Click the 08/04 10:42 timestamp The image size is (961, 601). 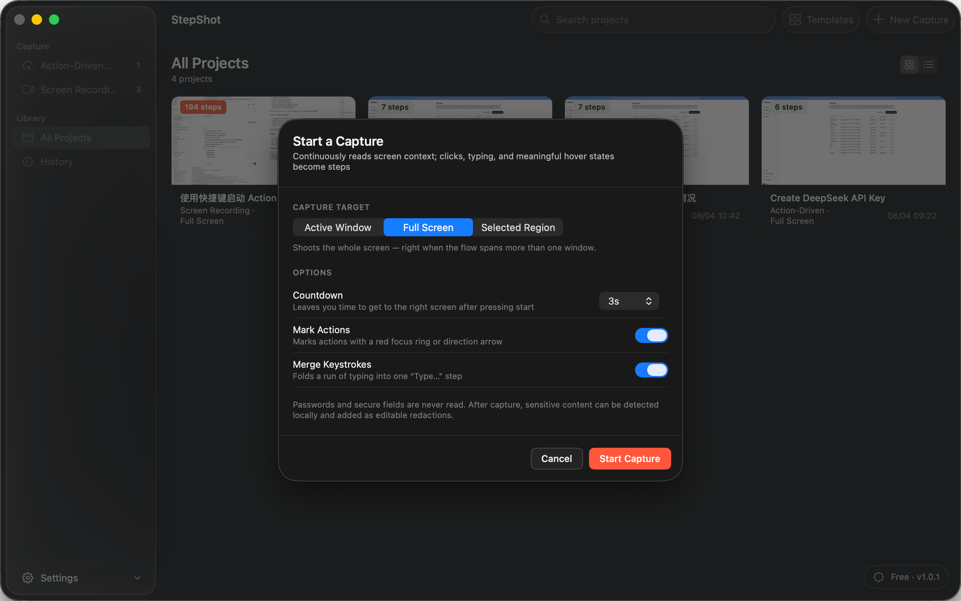(715, 216)
